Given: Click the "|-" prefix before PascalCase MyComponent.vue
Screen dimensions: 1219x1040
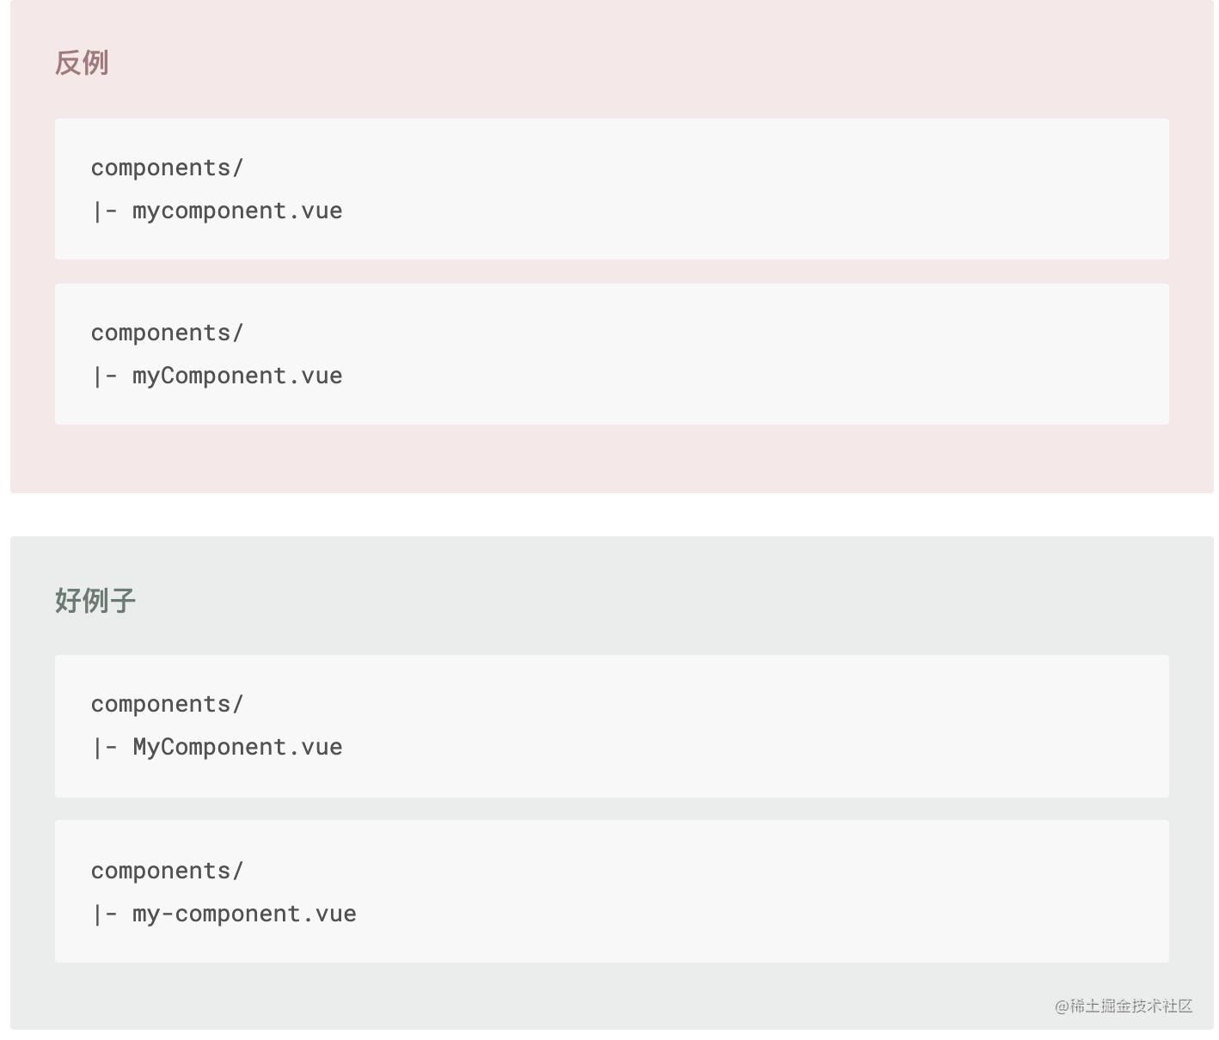Looking at the screenshot, I should coord(104,747).
